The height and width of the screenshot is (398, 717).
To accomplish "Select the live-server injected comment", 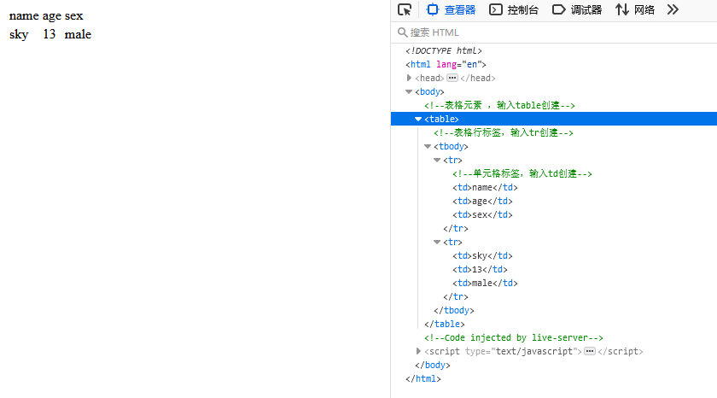I will pyautogui.click(x=514, y=338).
